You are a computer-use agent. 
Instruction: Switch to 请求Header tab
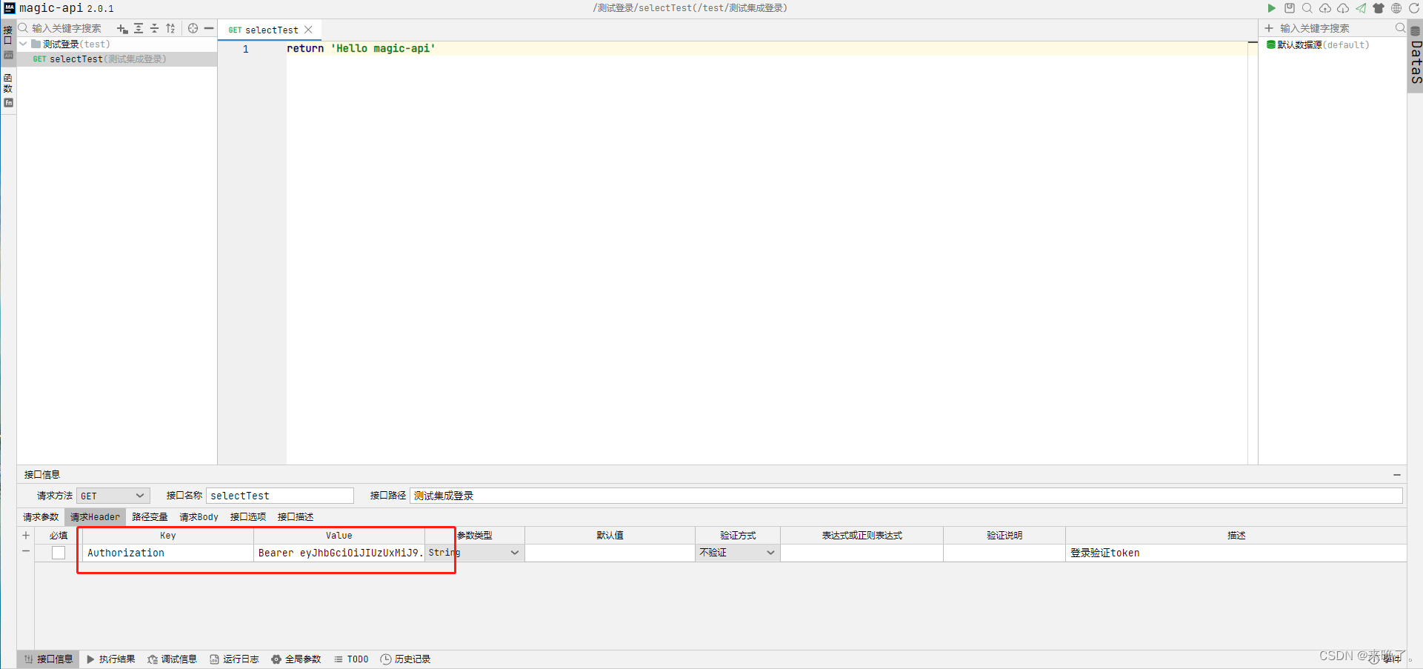pos(95,517)
